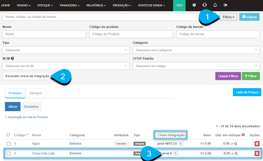Screen dimensions: 263x161
Task: Click the Valor column header
Action: click(207, 135)
